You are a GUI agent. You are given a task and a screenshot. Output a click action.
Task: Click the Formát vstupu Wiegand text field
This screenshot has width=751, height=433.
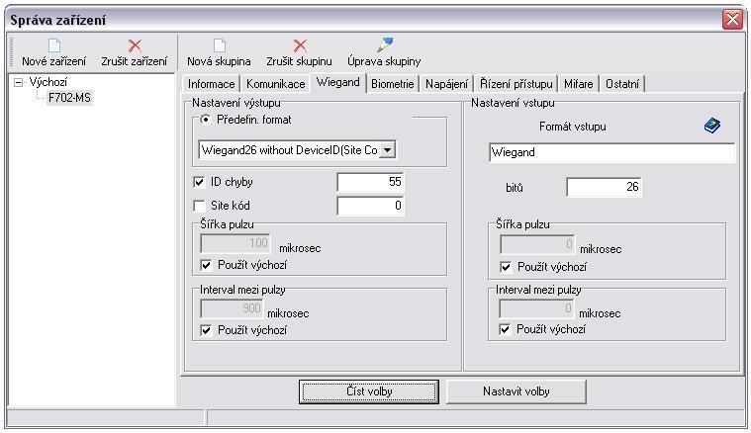pos(611,153)
